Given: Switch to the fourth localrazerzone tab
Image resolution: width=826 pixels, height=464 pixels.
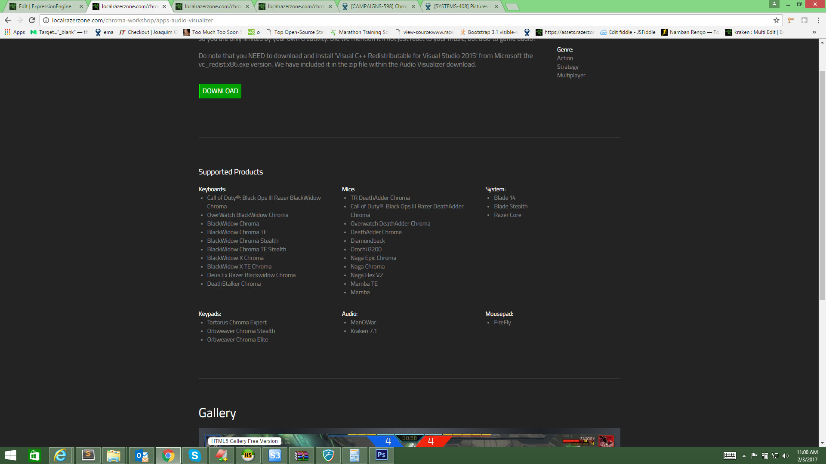Looking at the screenshot, I should pos(296,6).
